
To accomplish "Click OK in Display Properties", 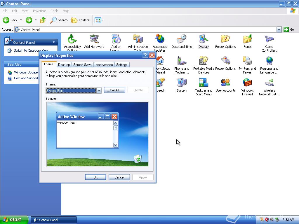I will tap(95, 177).
